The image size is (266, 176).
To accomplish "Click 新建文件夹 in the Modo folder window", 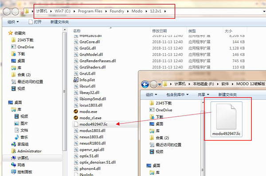I will (59, 22).
